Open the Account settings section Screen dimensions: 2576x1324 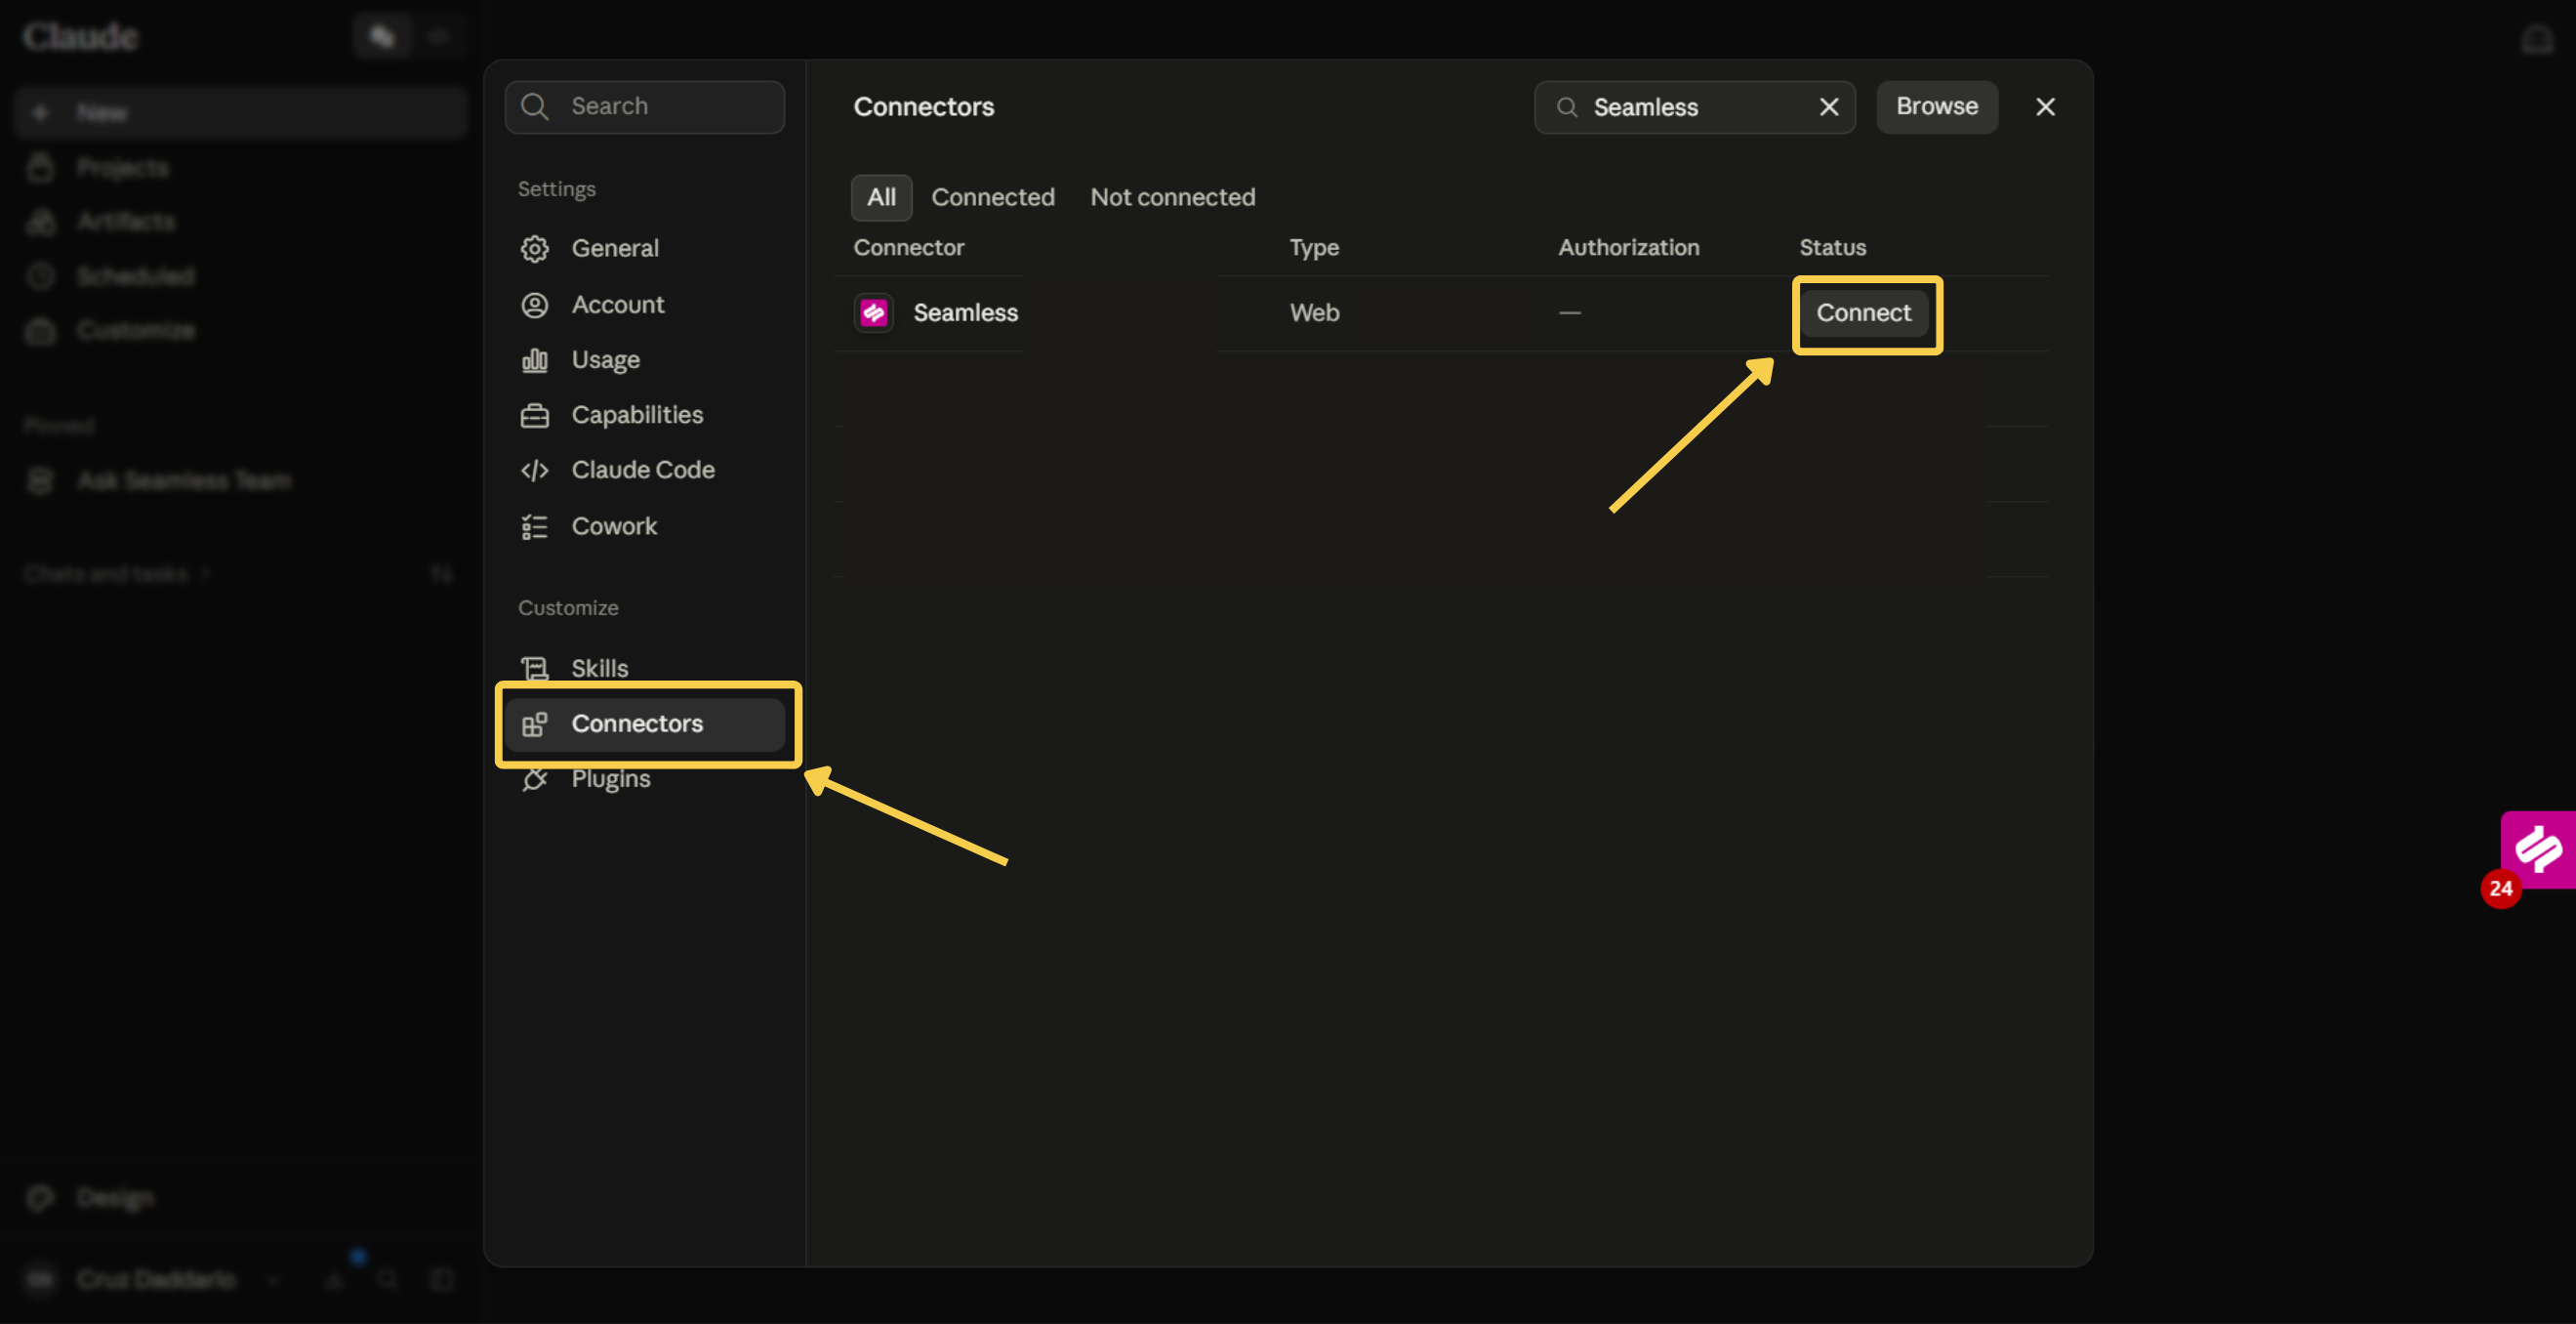click(x=644, y=304)
